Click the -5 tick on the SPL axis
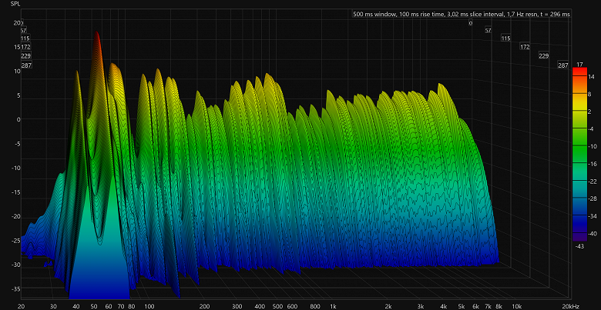 click(17, 144)
